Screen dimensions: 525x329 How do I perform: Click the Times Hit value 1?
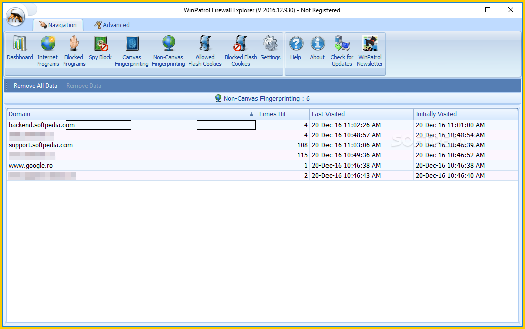[x=306, y=166]
